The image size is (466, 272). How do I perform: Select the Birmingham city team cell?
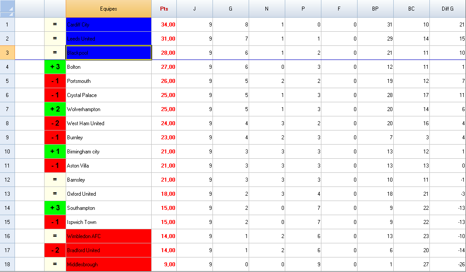point(108,151)
